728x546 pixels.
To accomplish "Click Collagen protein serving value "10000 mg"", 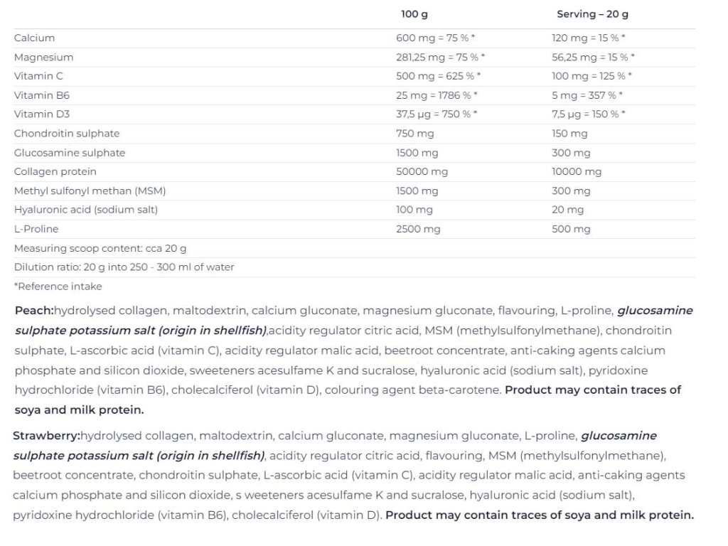I will [x=577, y=171].
